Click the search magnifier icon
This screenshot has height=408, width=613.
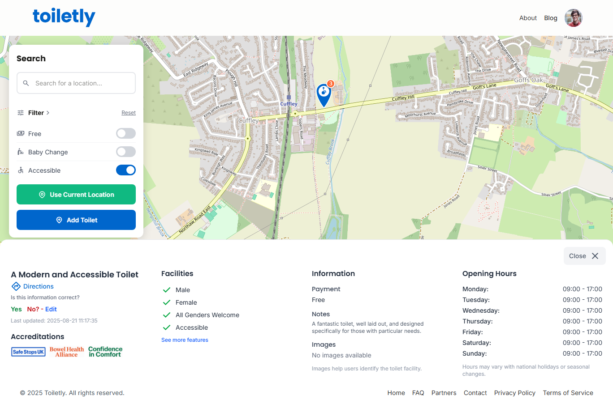click(x=26, y=83)
